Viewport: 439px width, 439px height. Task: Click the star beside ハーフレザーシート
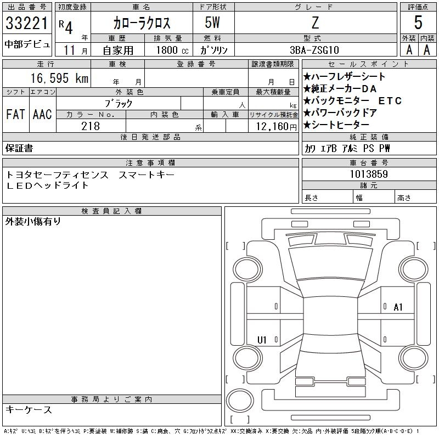(307, 77)
